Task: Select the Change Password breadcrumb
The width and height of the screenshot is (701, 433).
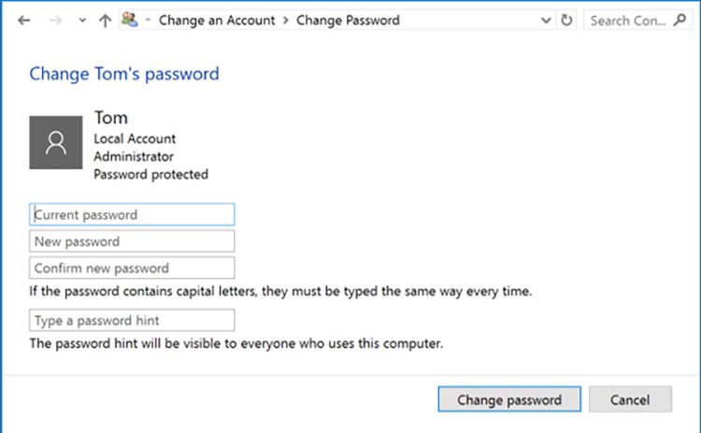Action: [348, 21]
